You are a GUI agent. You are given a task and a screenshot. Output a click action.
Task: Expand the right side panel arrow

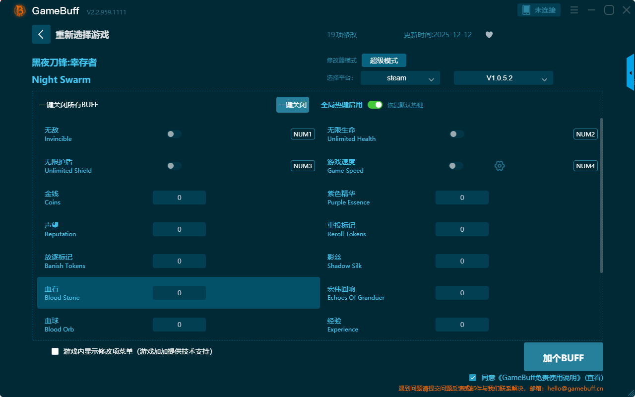[630, 72]
